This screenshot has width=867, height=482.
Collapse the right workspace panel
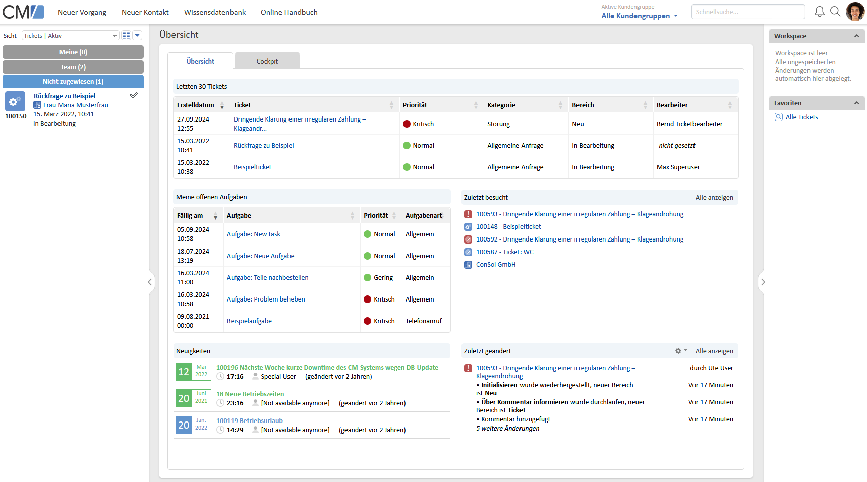point(763,282)
